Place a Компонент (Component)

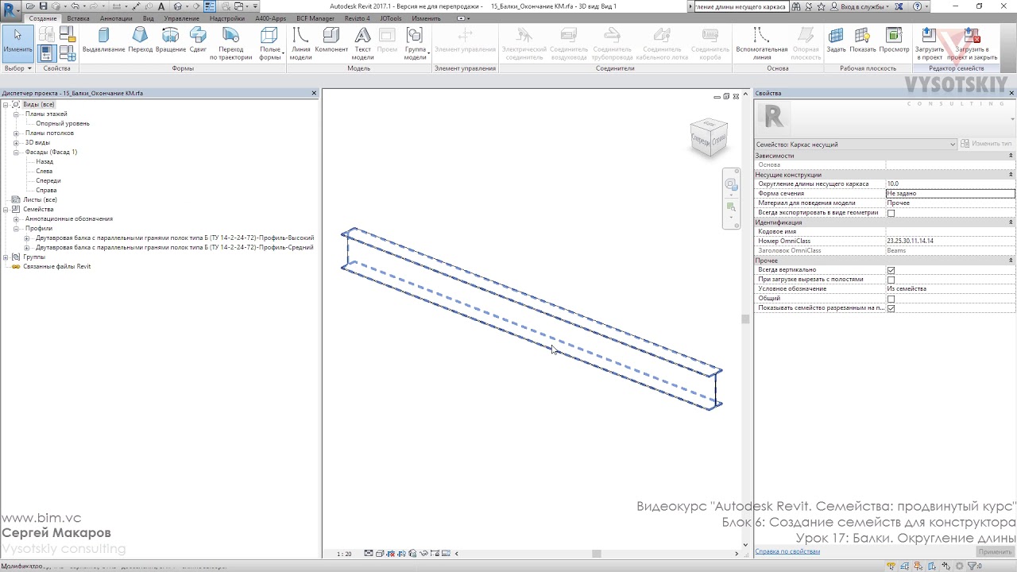(331, 41)
